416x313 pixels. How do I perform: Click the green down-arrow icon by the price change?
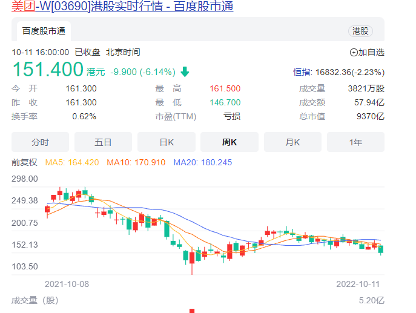coord(185,71)
